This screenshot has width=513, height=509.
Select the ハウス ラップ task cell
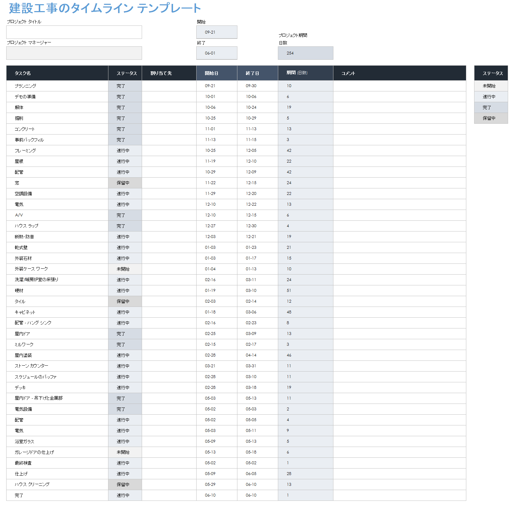coord(57,226)
